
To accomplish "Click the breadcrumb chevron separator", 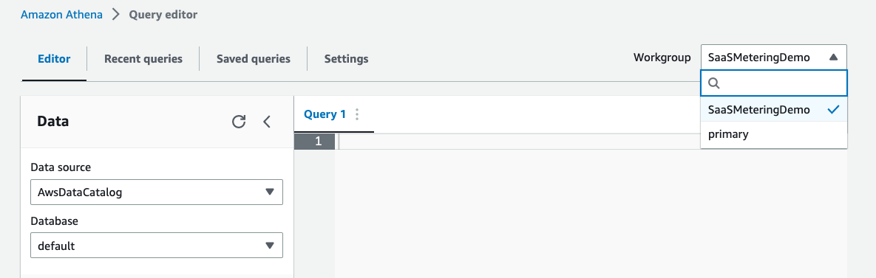I will pyautogui.click(x=115, y=15).
